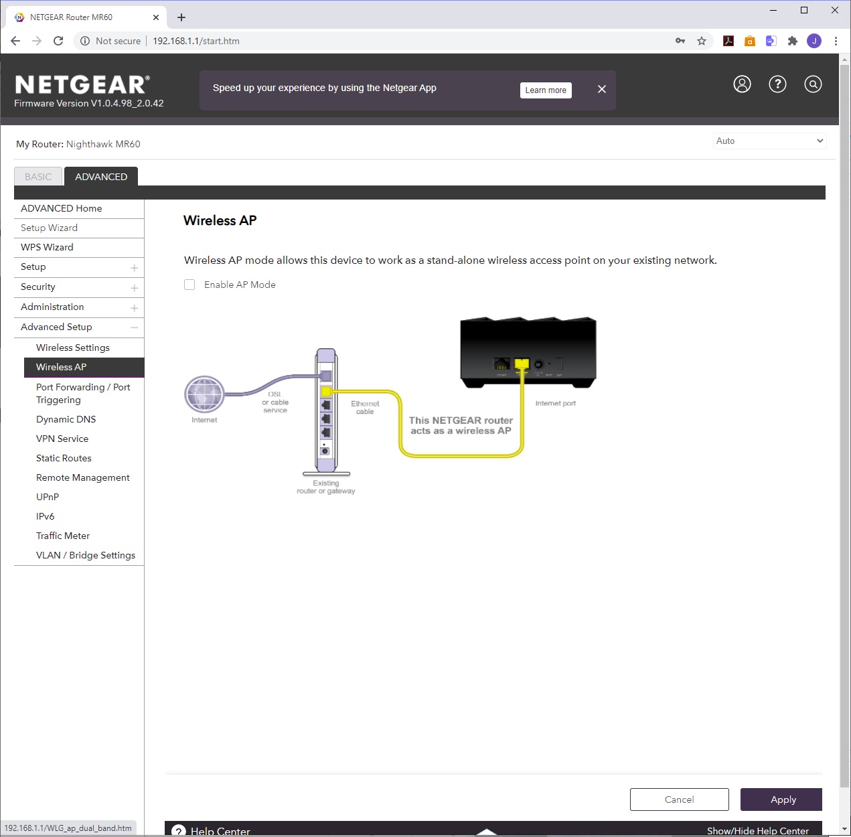Open the search magnifier icon in header
This screenshot has height=837, width=851.
click(x=813, y=84)
